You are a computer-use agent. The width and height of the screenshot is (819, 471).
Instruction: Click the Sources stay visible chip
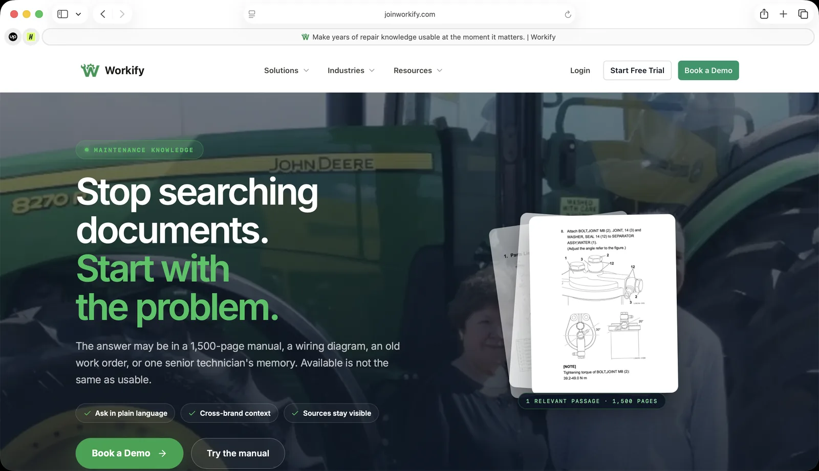click(331, 413)
